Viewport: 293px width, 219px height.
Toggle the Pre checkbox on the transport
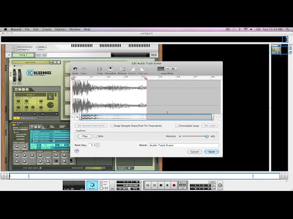tap(101, 185)
